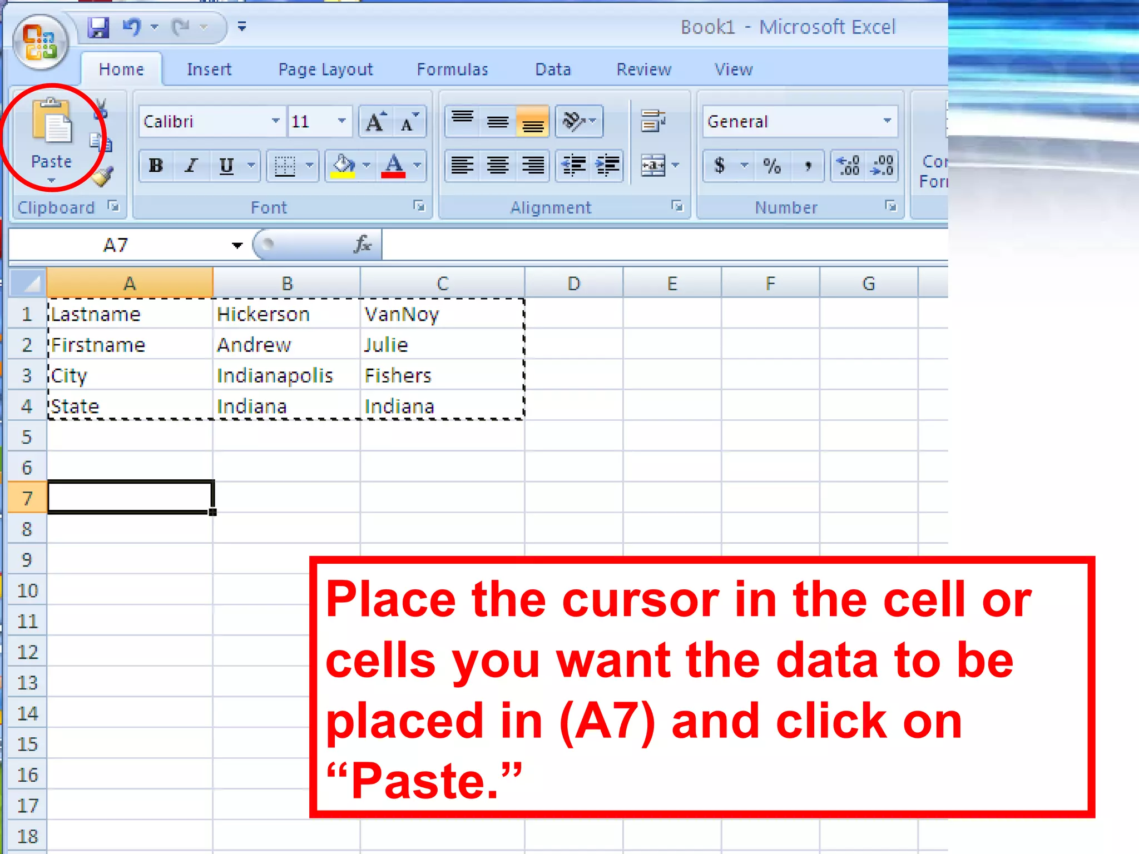
Task: Click Decrease Decimal icon
Action: pyautogui.click(x=882, y=165)
